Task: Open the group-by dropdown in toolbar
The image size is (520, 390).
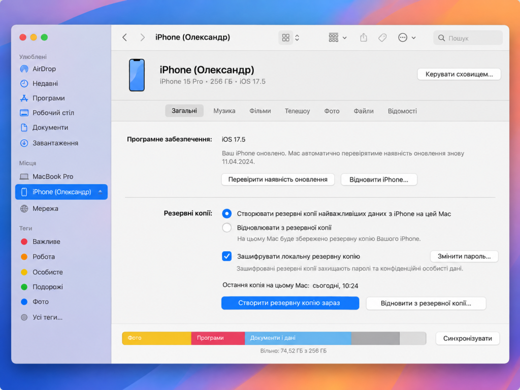Action: click(x=338, y=38)
